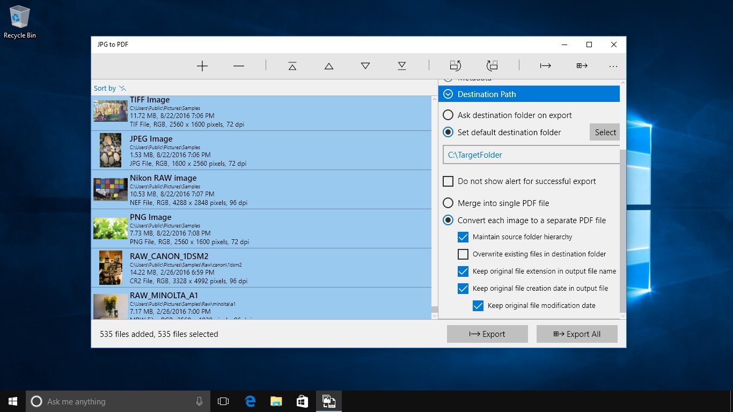Click the plus icon to add files
Viewport: 733px width, 412px height.
202,66
